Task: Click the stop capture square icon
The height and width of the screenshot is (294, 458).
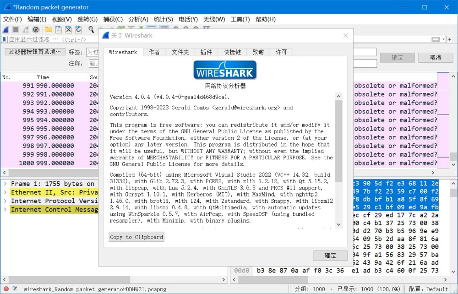Action: pyautogui.click(x=16, y=29)
